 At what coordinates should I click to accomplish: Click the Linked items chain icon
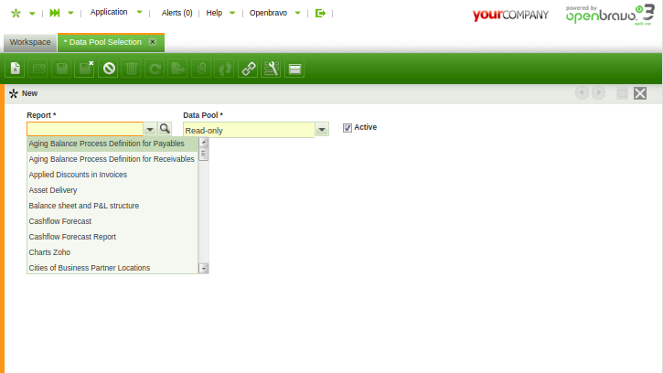tap(248, 69)
